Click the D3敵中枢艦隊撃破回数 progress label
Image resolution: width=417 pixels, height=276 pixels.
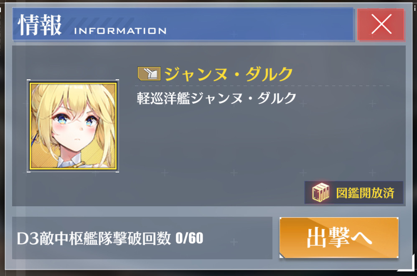pos(94,238)
